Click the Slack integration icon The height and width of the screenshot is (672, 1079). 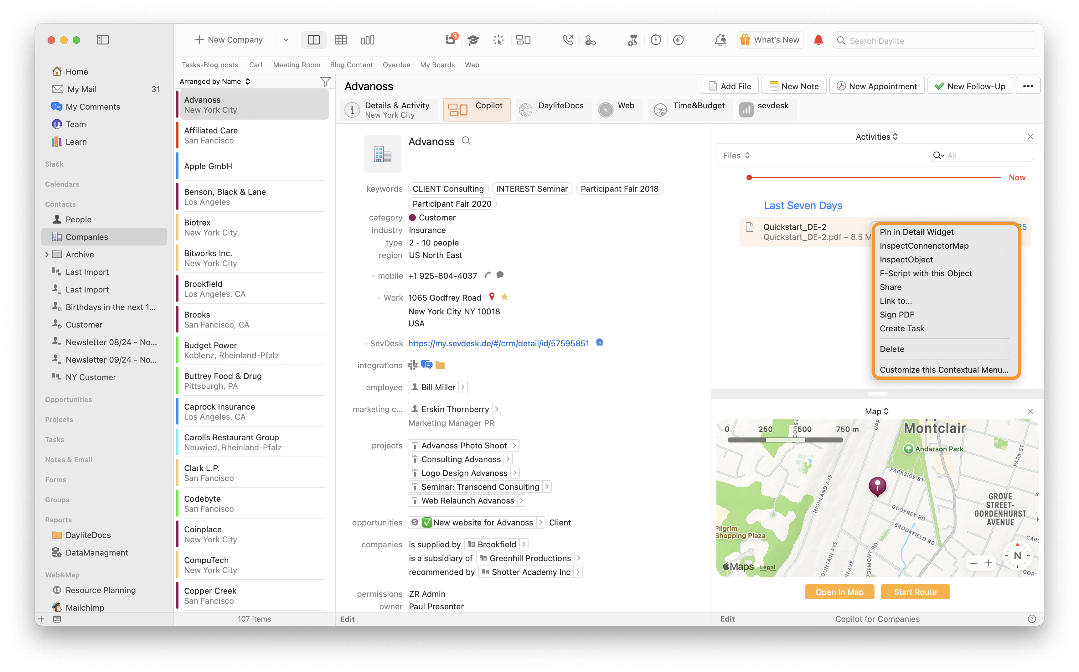[x=412, y=365]
